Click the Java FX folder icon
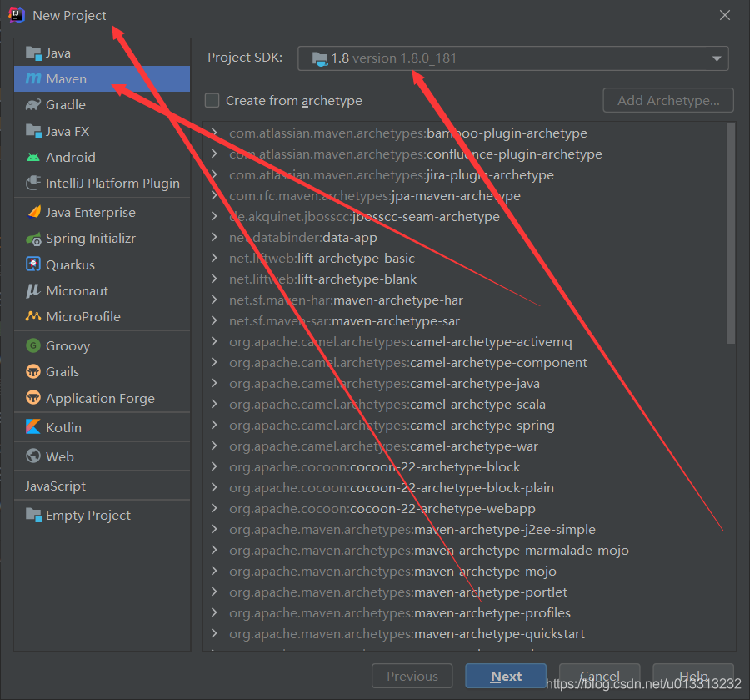The width and height of the screenshot is (750, 700). click(x=33, y=131)
